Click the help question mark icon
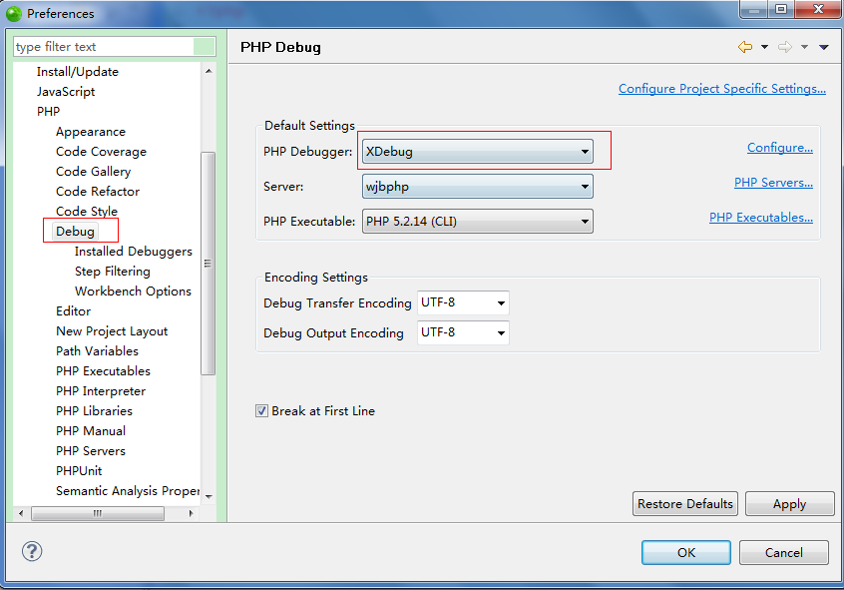Image resolution: width=844 pixels, height=590 pixels. click(x=31, y=551)
